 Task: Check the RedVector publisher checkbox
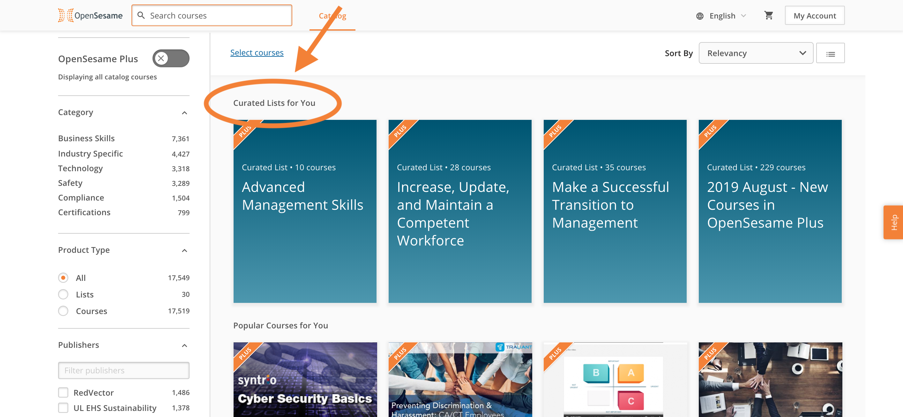pos(63,392)
